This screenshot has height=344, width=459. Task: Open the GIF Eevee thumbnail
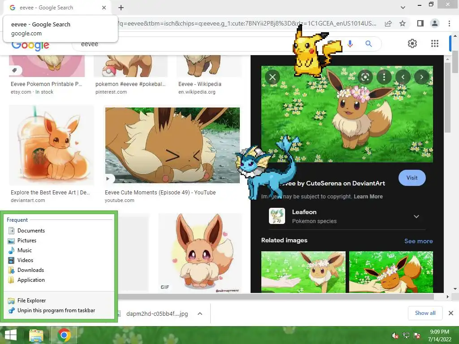(200, 254)
